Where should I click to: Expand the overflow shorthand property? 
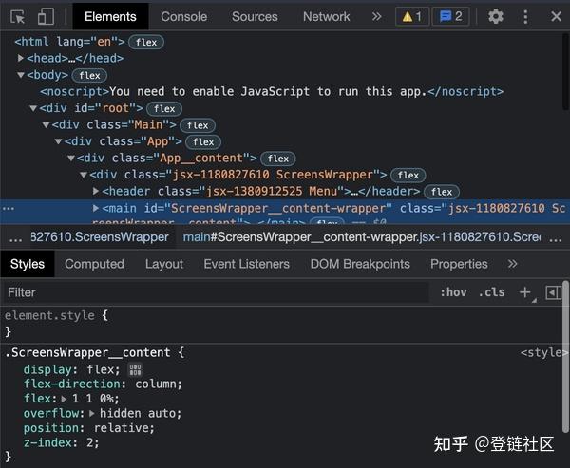tap(91, 414)
